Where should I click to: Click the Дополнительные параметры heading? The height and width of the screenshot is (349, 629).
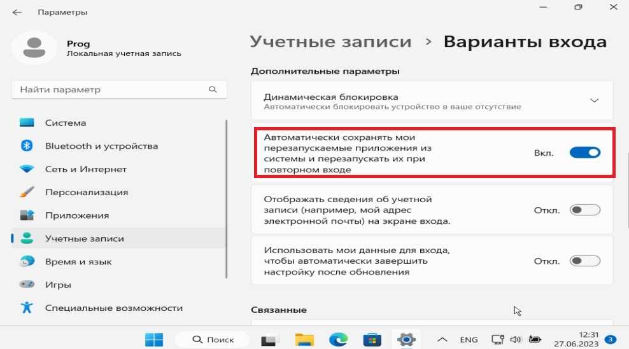tap(325, 71)
